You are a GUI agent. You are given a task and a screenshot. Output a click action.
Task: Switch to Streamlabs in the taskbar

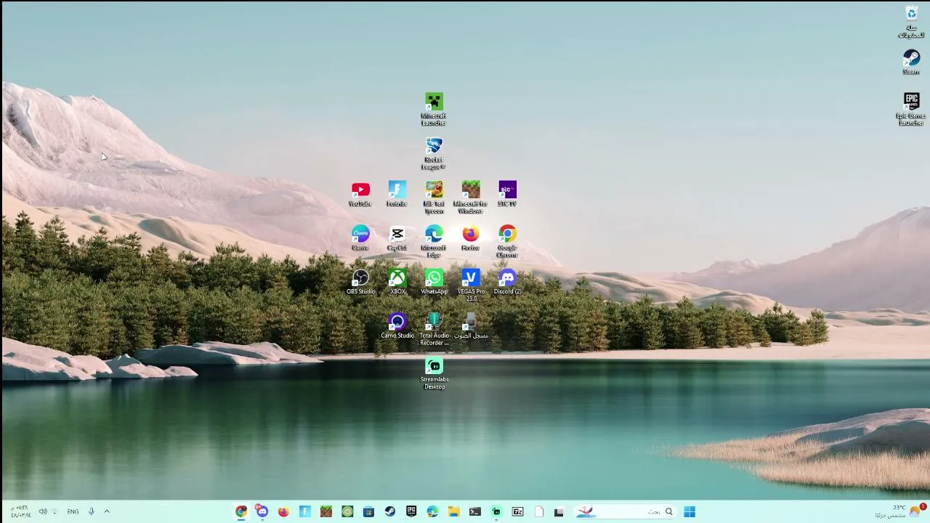pos(496,512)
